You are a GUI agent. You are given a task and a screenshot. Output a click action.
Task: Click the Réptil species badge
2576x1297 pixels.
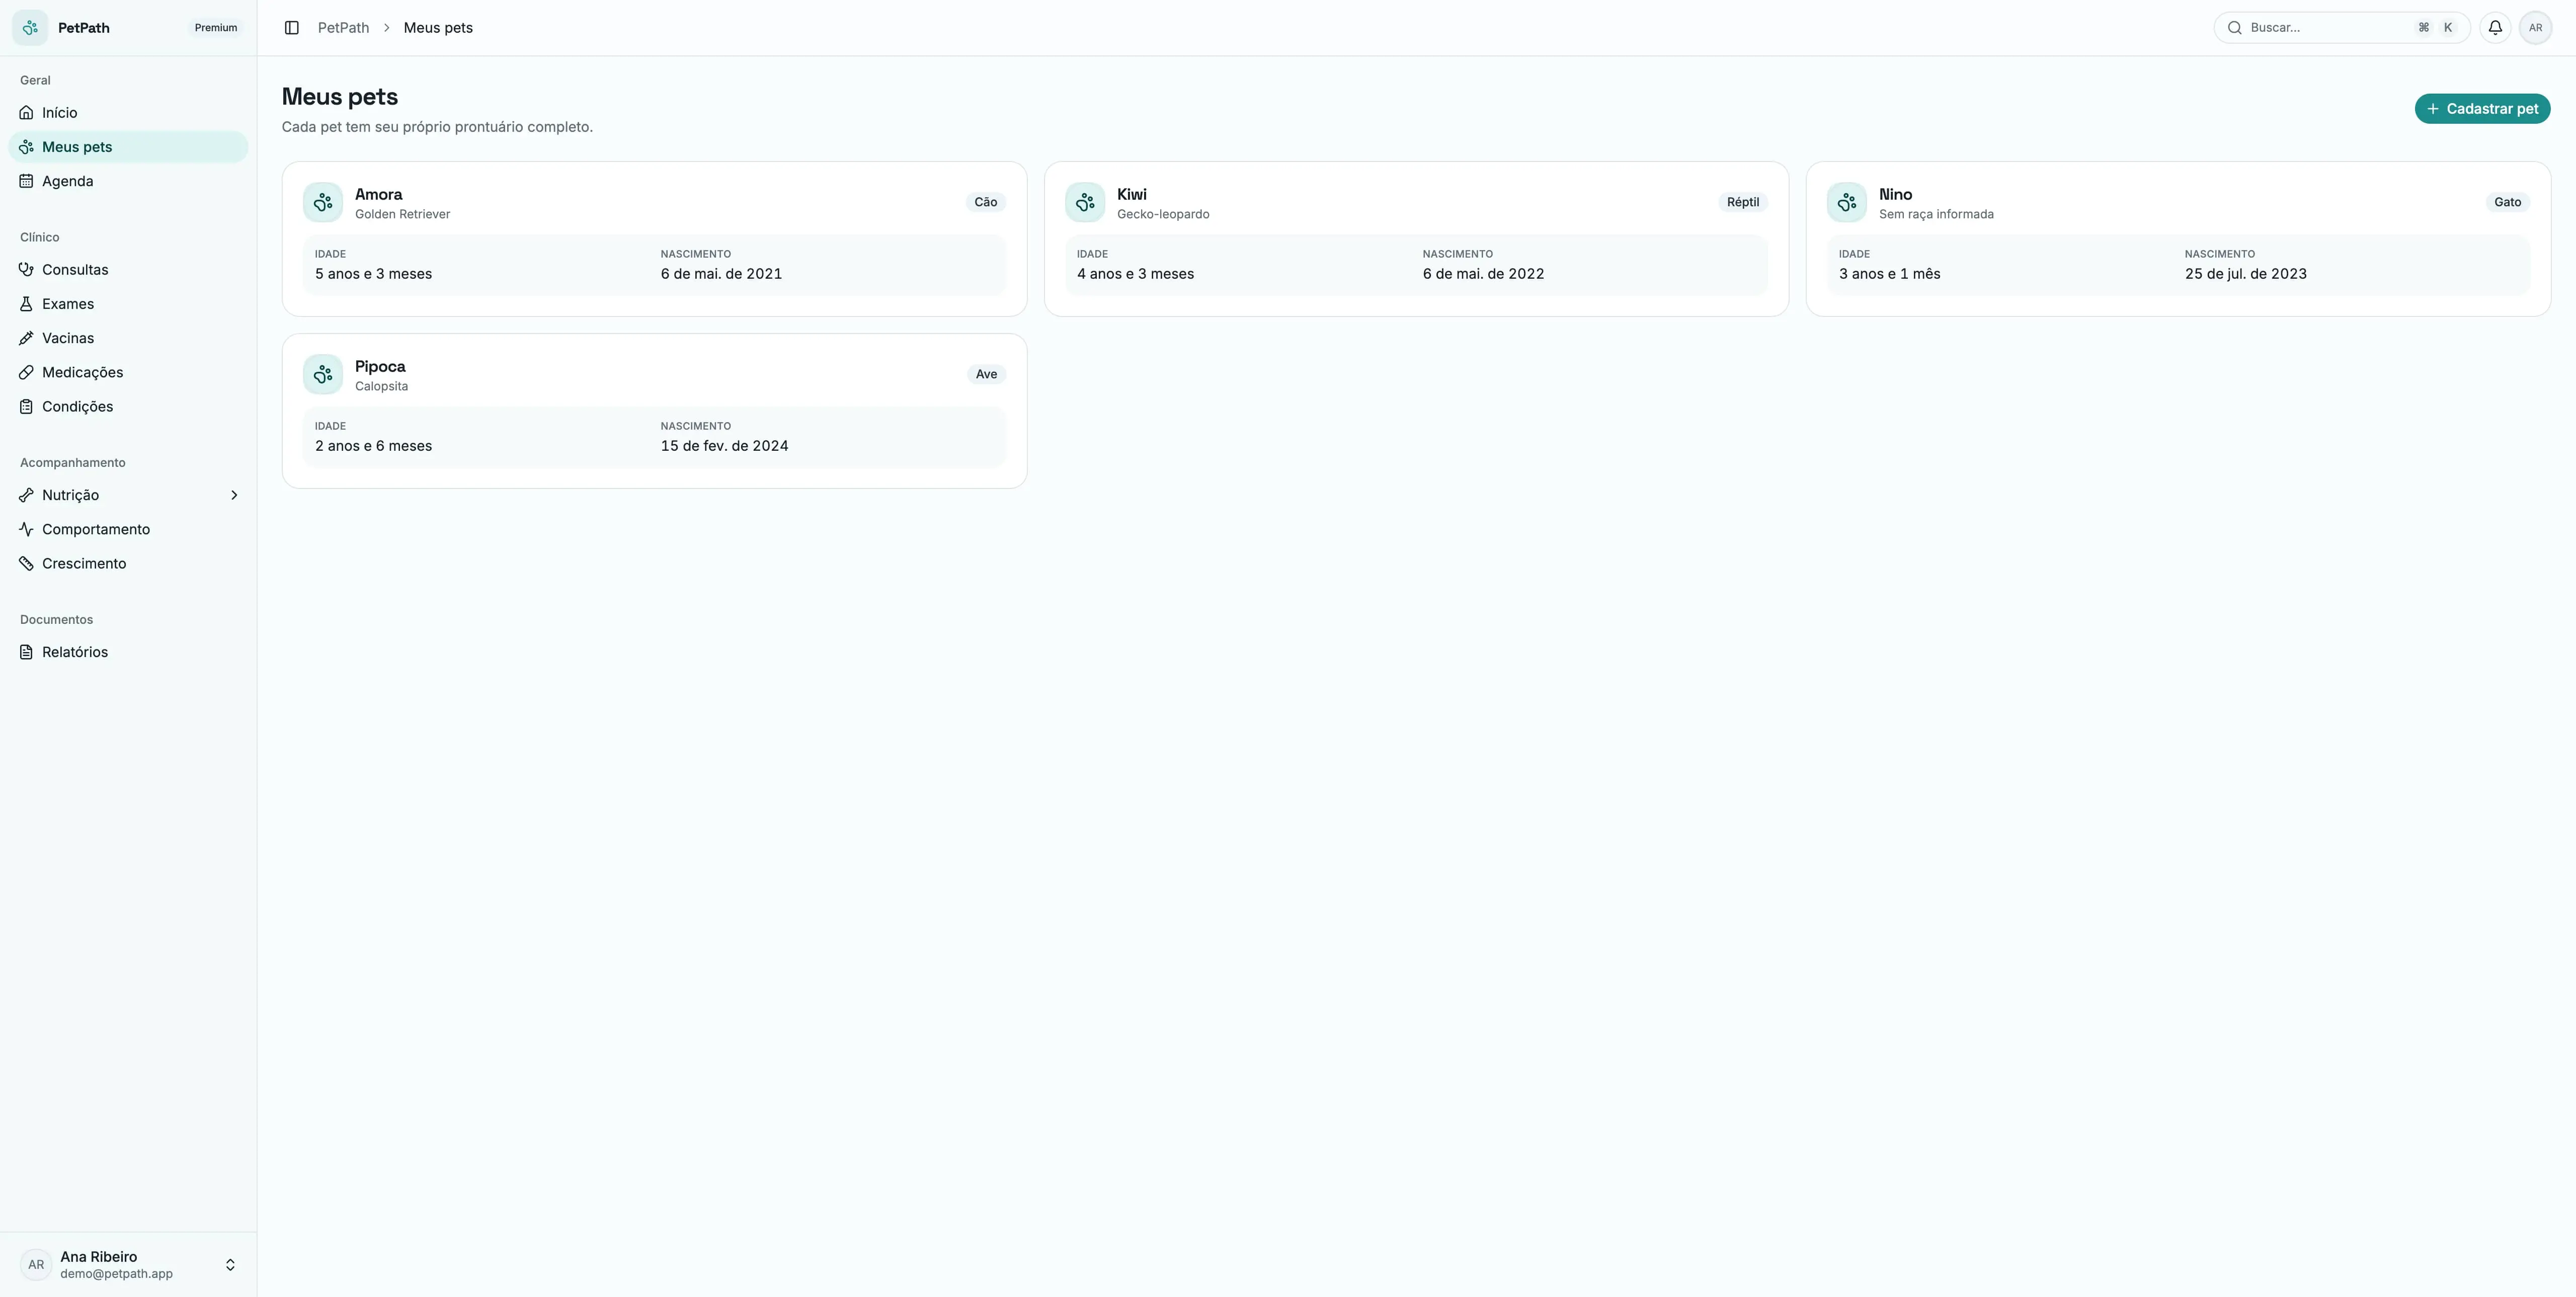[x=1743, y=202]
